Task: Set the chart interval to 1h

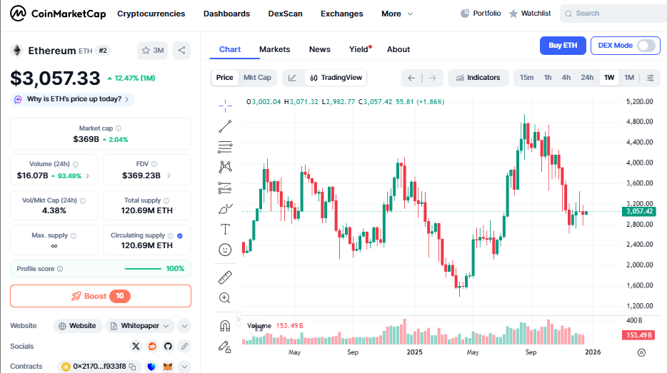Action: point(548,78)
